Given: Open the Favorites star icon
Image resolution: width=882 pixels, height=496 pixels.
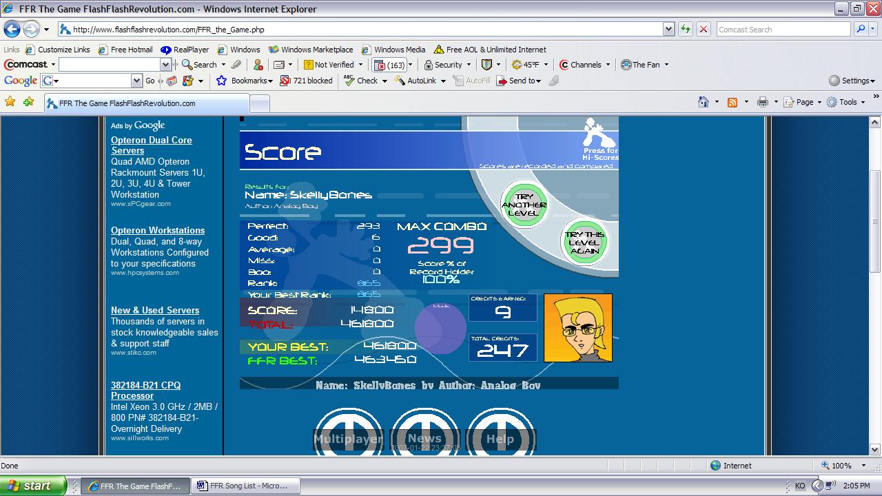Looking at the screenshot, I should point(10,102).
